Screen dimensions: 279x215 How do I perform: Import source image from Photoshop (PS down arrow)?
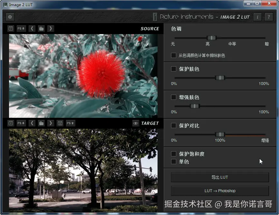pos(21,28)
